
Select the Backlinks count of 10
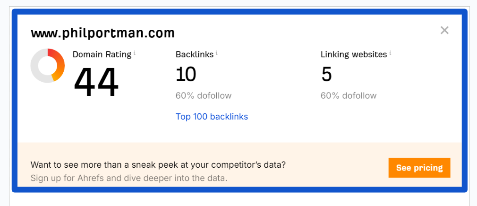pyautogui.click(x=186, y=74)
